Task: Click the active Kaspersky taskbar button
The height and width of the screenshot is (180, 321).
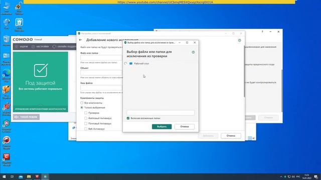Action: [x=45, y=176]
